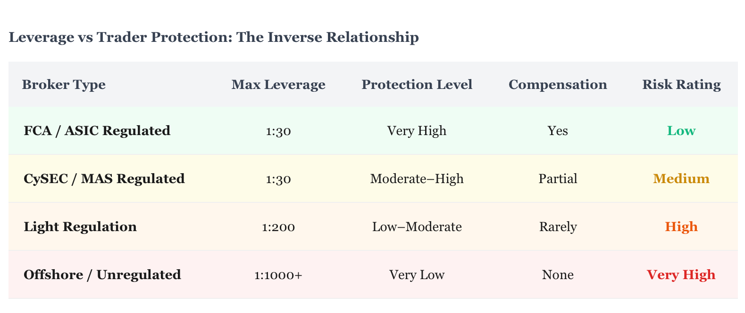Click the amber Medium risk rating
Screen dimensions: 745x313
click(681, 179)
